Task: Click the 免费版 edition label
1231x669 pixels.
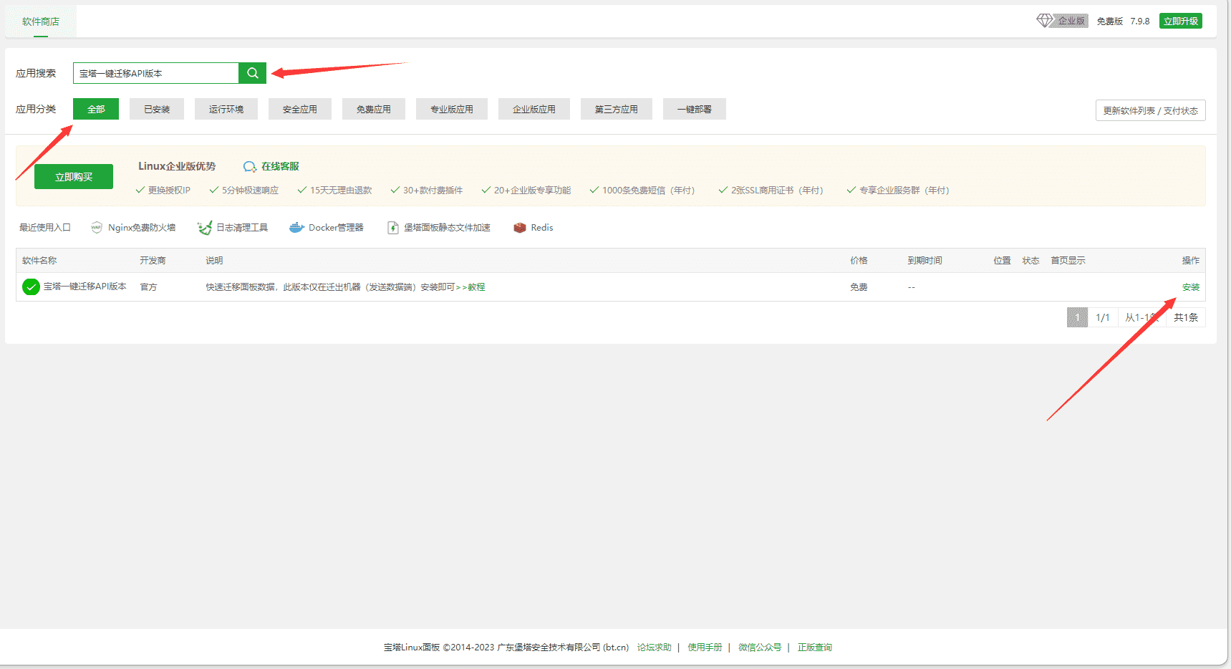Action: (x=1110, y=21)
